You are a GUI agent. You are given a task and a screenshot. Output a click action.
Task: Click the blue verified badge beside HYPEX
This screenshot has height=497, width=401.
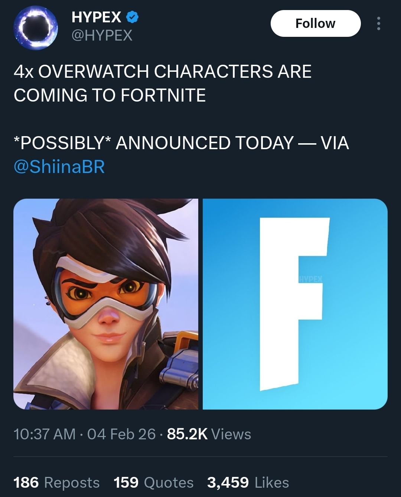click(x=133, y=17)
